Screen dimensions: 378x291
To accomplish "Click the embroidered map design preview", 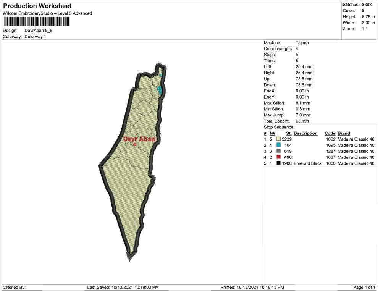I will pyautogui.click(x=132, y=162).
